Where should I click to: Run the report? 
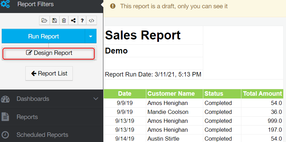43,36
